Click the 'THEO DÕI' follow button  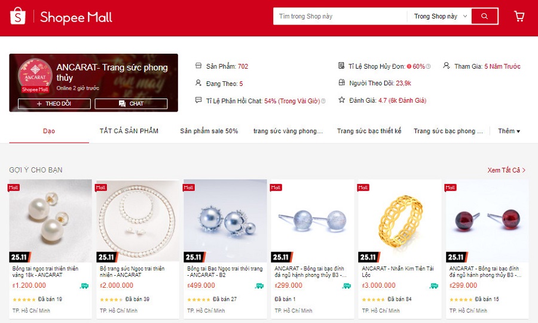click(54, 103)
